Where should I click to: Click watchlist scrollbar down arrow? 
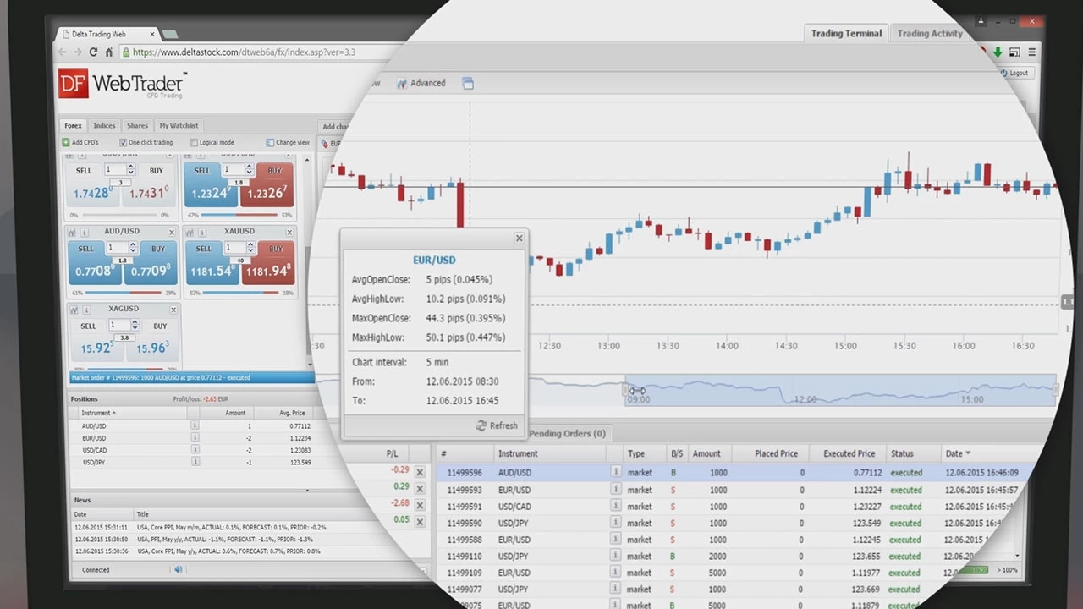(309, 365)
